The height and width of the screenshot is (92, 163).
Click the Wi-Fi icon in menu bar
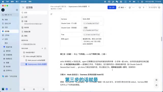pyautogui.click(x=130, y=2)
